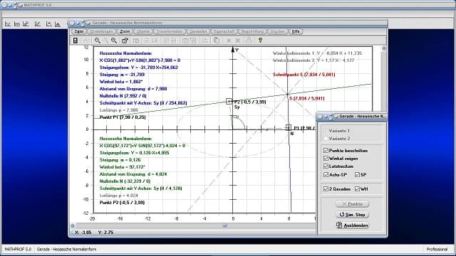
Task: Click the green Steigung m = 0,126 line
Action: coord(120,160)
